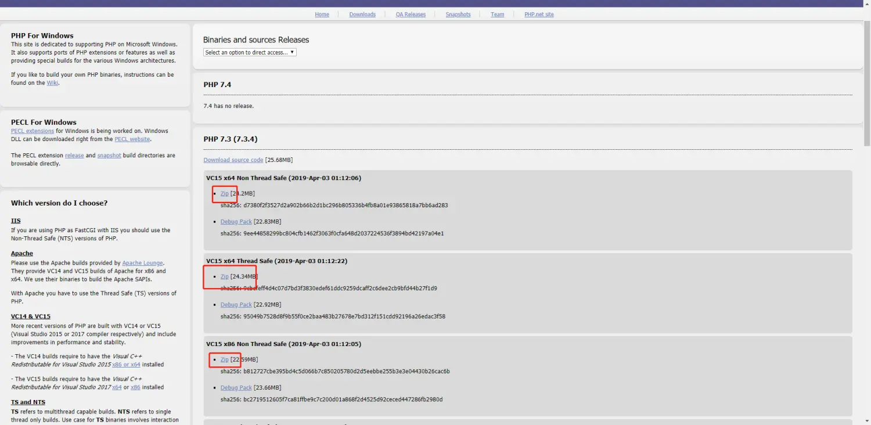Select 'PHP 7.3 (7.3.4)' heading text
Image resolution: width=871 pixels, height=425 pixels.
point(231,139)
